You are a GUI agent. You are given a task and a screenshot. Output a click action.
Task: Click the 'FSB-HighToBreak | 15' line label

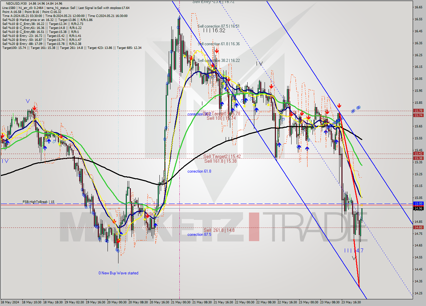[39, 202]
